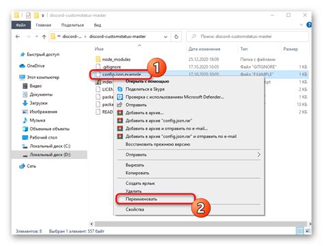323x246 pixels.
Task: Click the Properties quick access icon
Action: pyautogui.click(x=28, y=16)
